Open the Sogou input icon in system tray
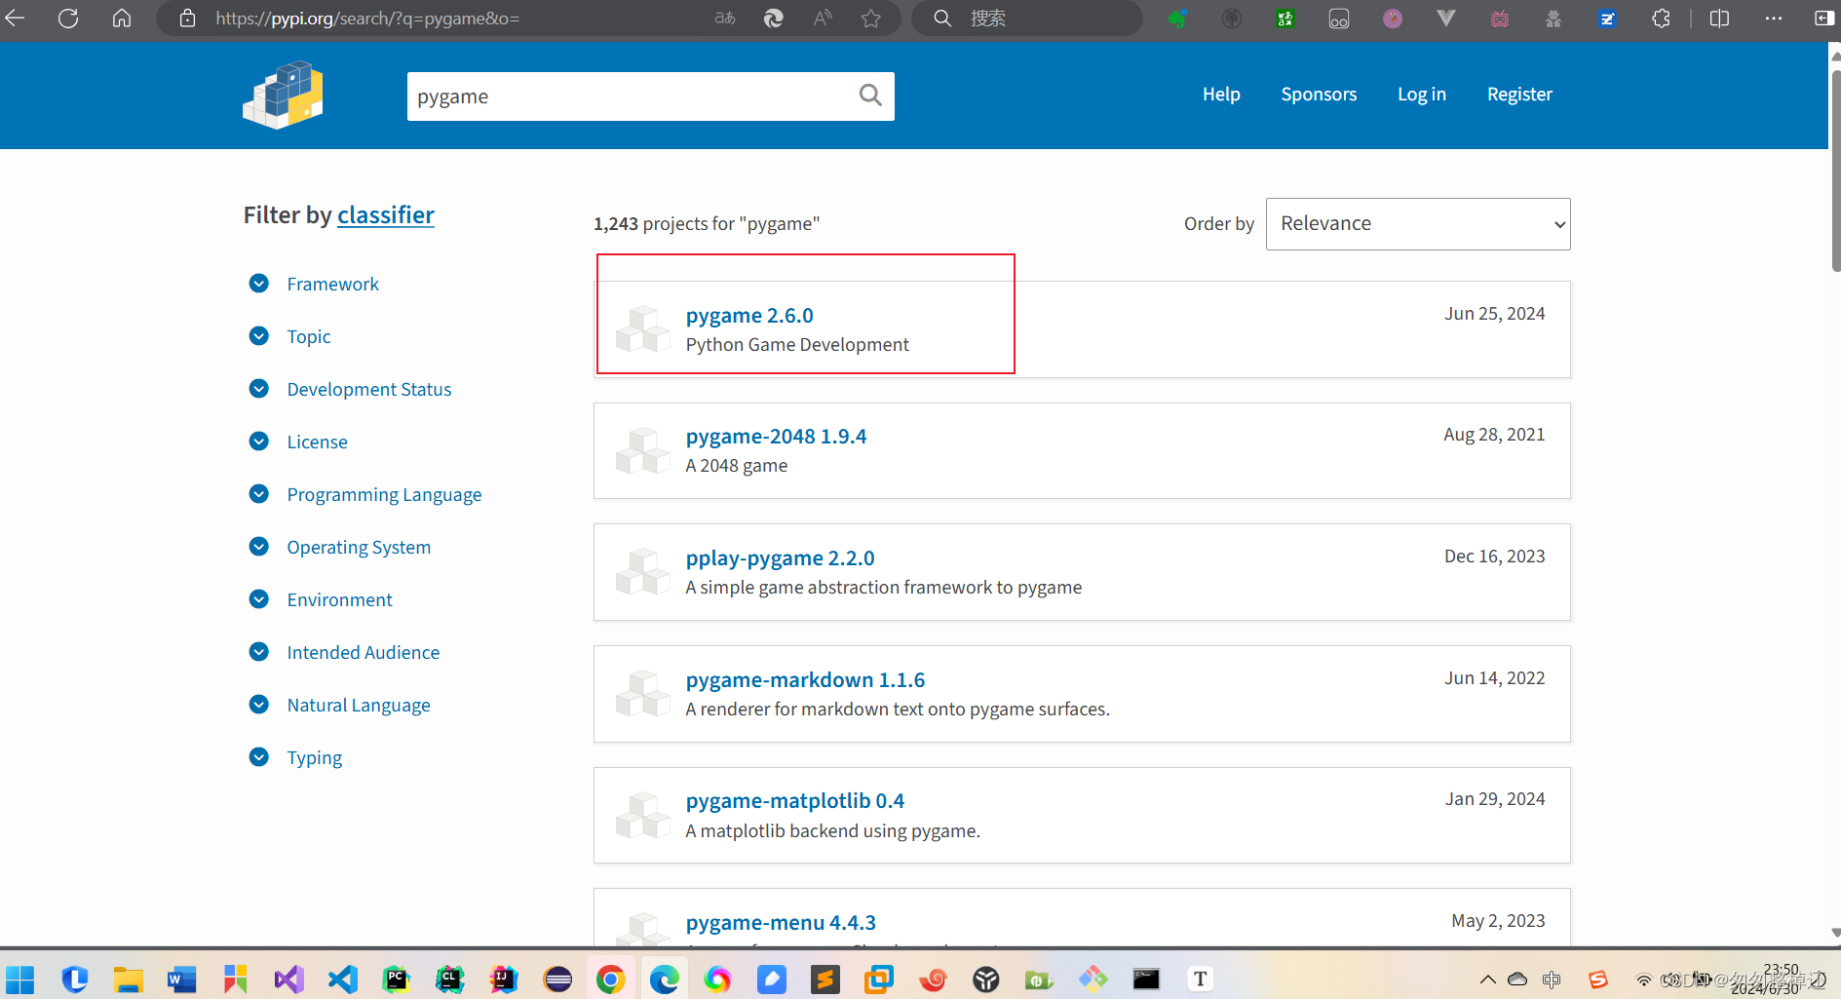Image resolution: width=1841 pixels, height=999 pixels. 1597,980
